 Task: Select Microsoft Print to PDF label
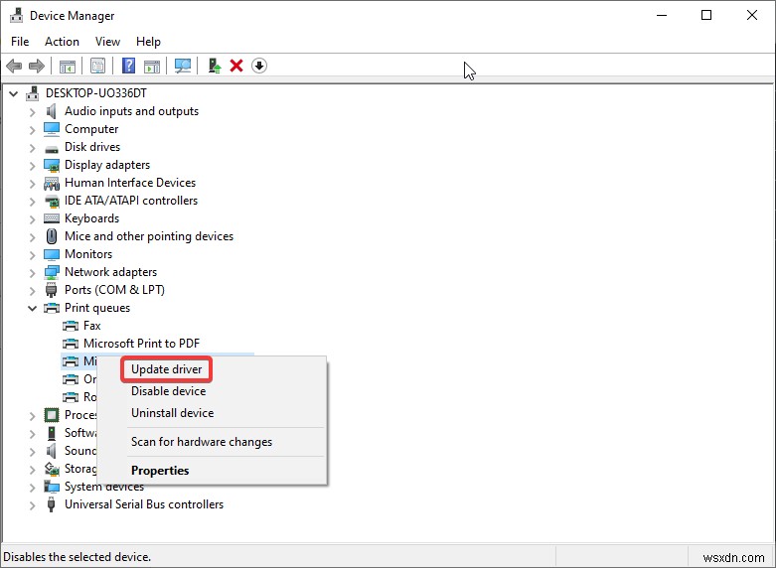[141, 344]
